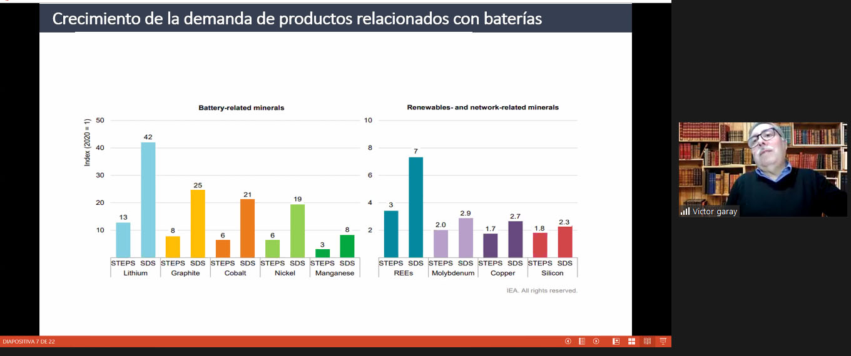Viewport: 851px width, 356px height.
Task: Click the 'Diapositiva 7 de 22' indicator
Action: (29, 342)
